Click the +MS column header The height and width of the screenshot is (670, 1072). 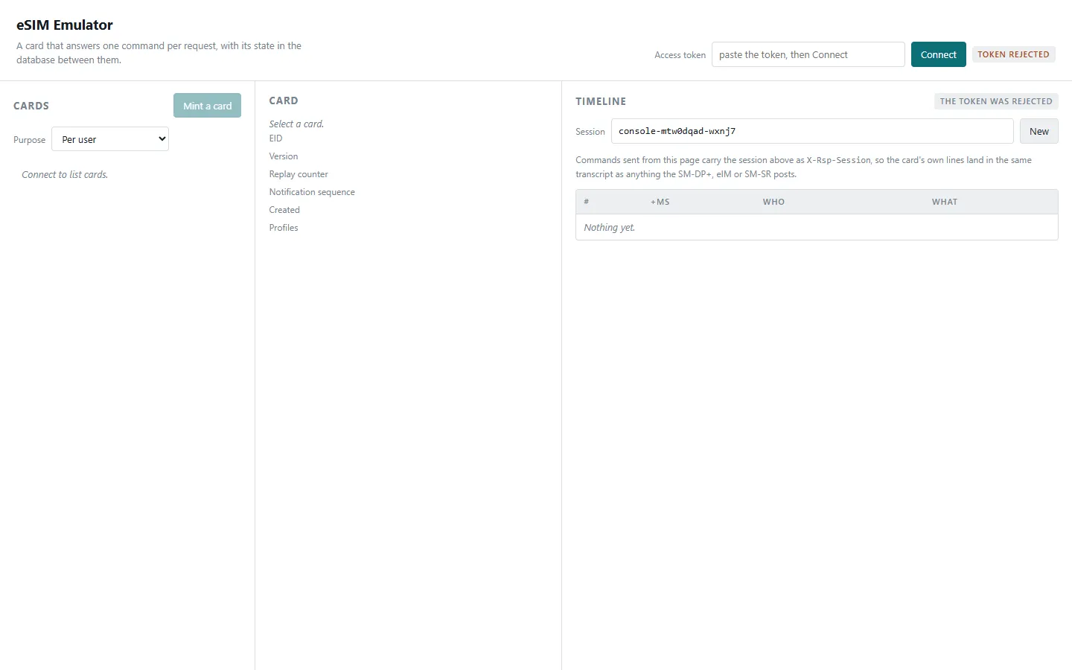[660, 202]
